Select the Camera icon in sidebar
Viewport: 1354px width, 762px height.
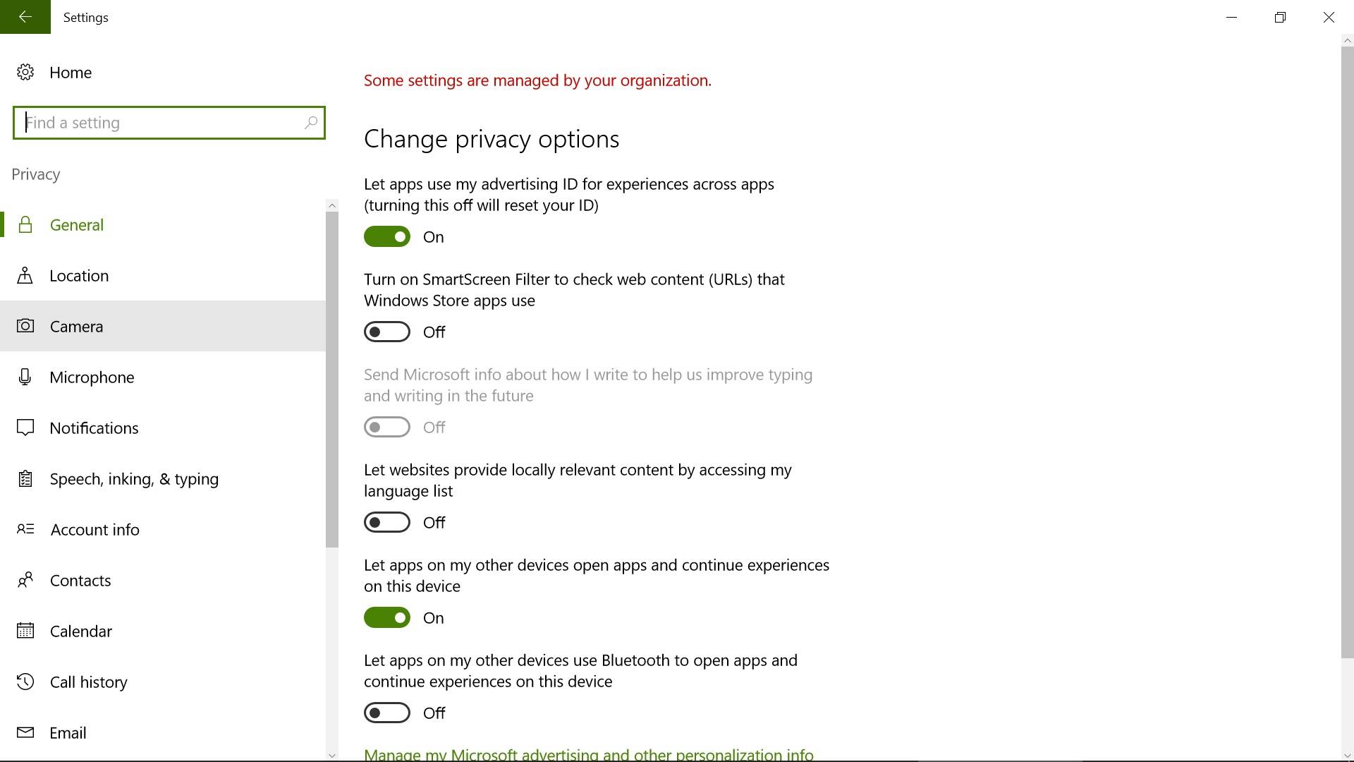coord(25,326)
